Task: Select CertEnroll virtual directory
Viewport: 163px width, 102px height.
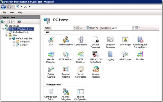Action: tap(25, 42)
